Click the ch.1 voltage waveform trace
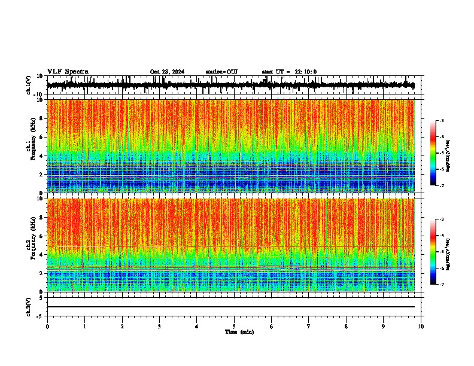The image size is (474, 366). (x=230, y=85)
